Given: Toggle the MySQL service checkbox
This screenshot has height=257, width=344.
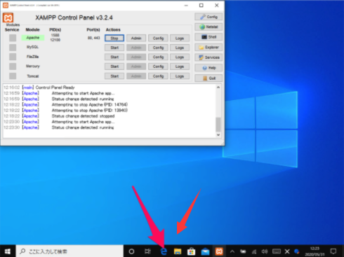Looking at the screenshot, I should tap(13, 48).
